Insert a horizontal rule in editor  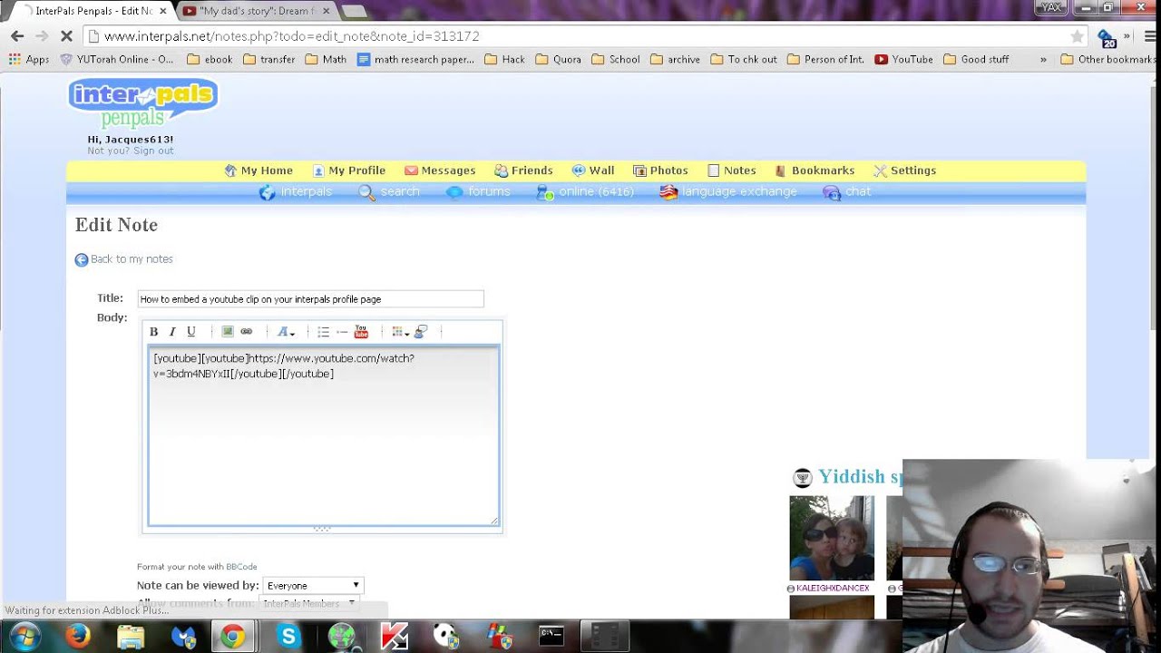342,332
